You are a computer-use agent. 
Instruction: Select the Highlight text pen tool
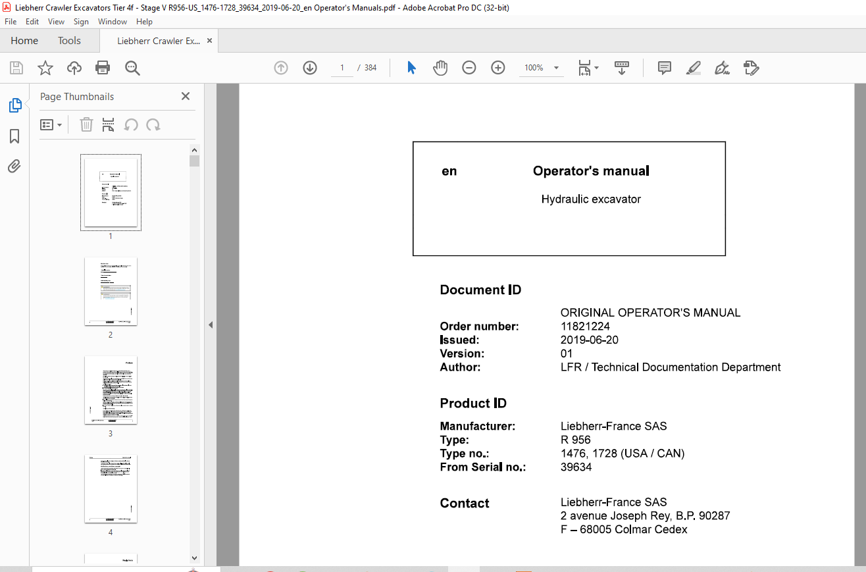coord(694,68)
